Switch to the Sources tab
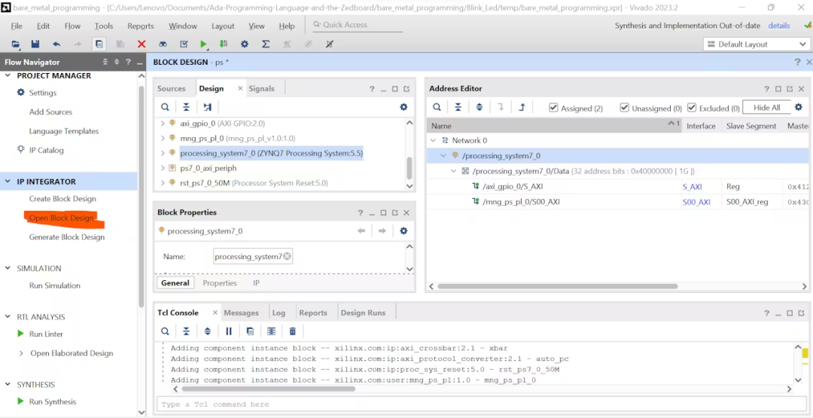 [x=171, y=89]
